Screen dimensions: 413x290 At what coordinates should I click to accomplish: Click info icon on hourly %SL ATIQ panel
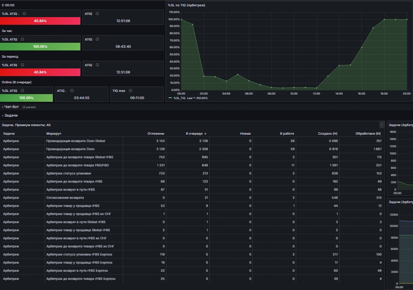[23, 39]
